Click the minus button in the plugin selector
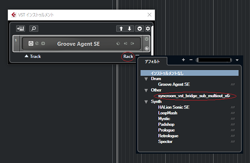This screenshot has width=250, height=163. coord(191,60)
